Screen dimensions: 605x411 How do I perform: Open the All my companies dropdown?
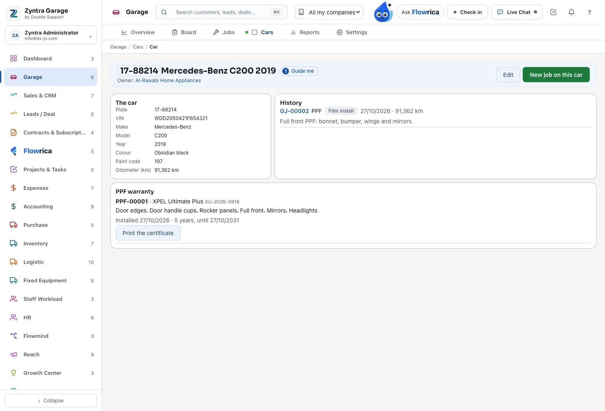pos(329,12)
